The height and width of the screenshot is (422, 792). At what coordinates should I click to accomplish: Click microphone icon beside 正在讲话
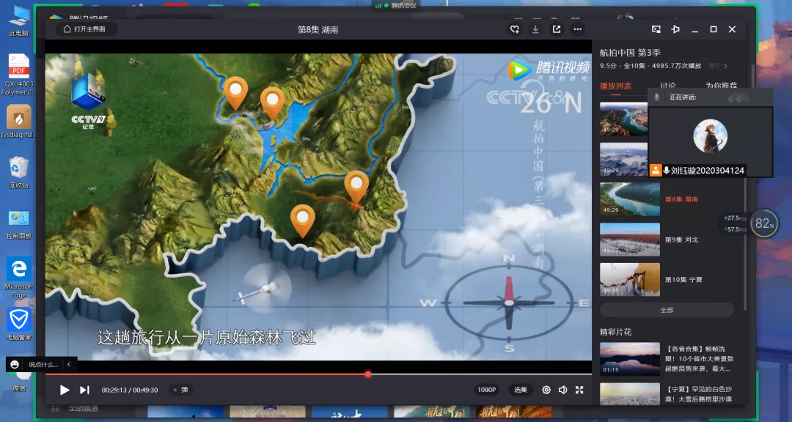(657, 97)
